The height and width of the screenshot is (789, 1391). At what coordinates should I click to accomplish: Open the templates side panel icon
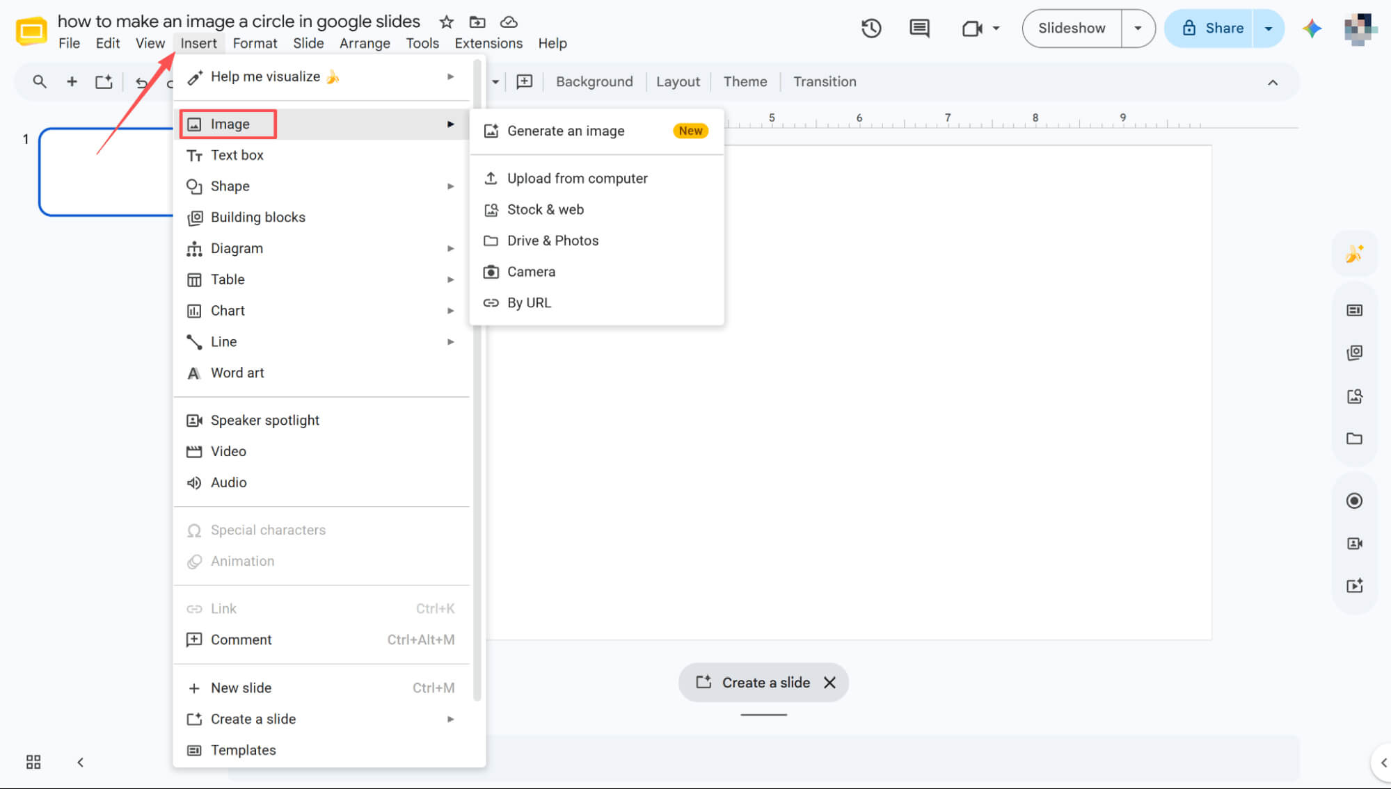tap(1354, 310)
